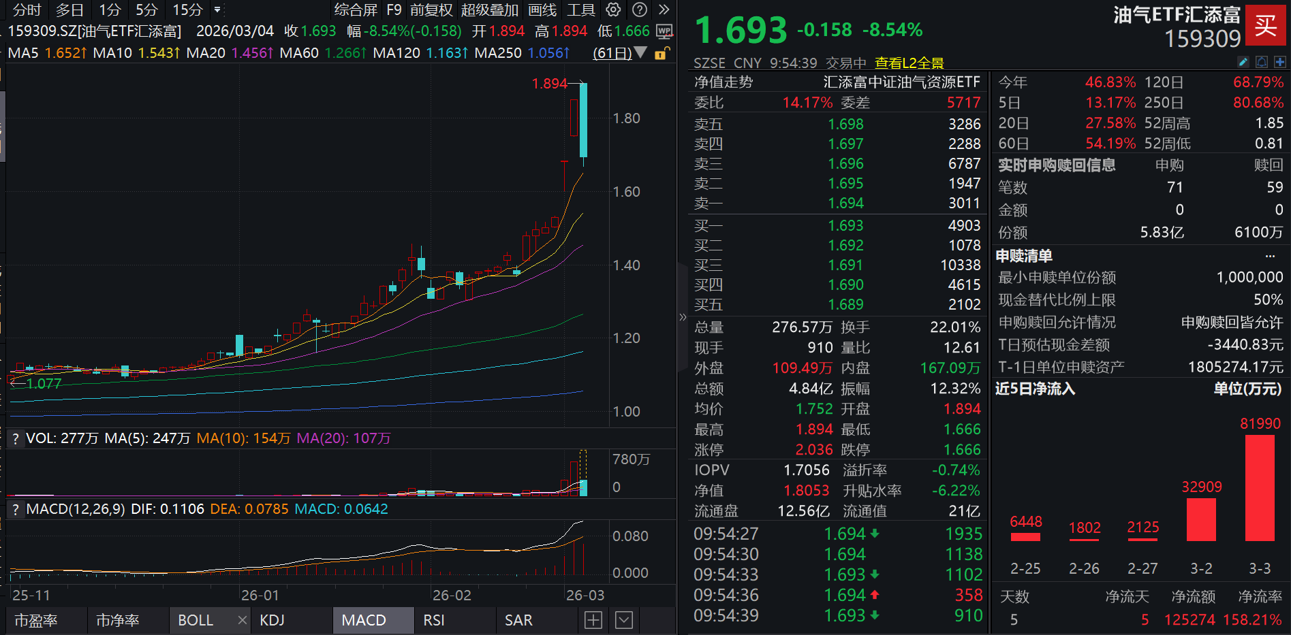Set price alert with bell icon

click(x=1262, y=62)
